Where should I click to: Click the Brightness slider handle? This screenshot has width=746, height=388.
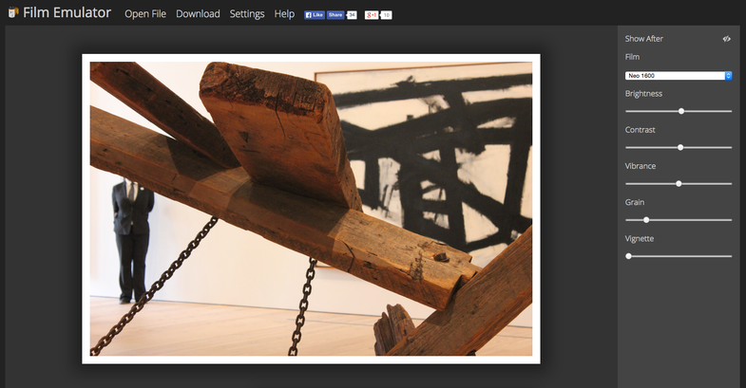point(681,111)
